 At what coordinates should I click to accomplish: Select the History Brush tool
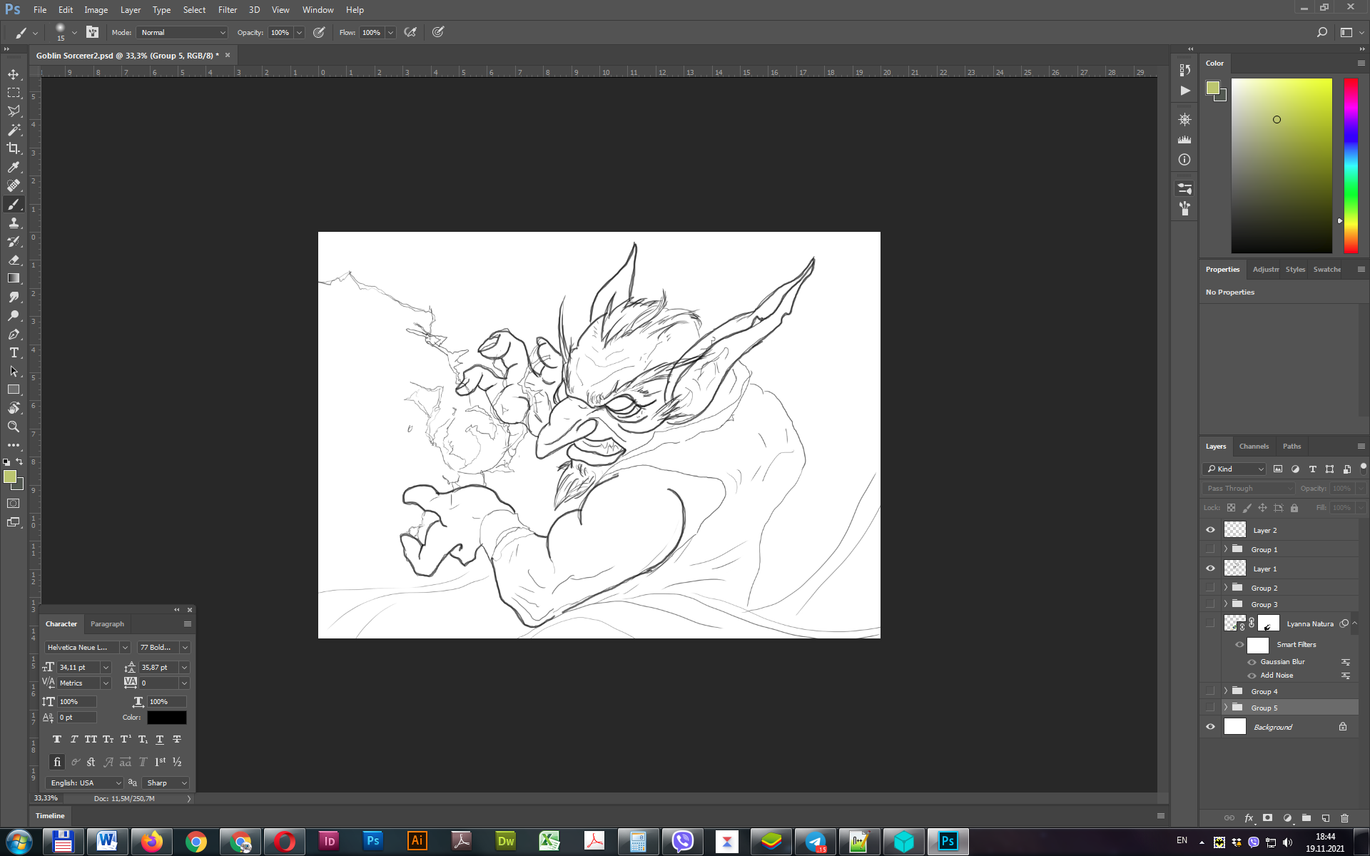click(14, 242)
